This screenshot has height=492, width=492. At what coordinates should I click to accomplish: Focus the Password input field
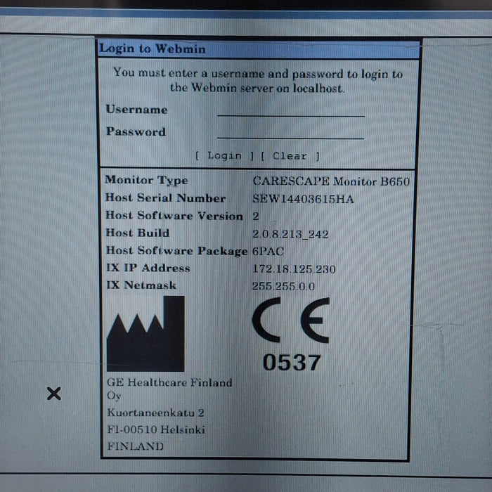tap(291, 132)
